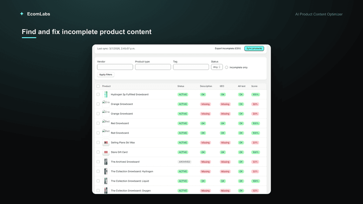The width and height of the screenshot is (363, 204).
Task: Open The Archived Snowboard product name
Action: pos(125,162)
